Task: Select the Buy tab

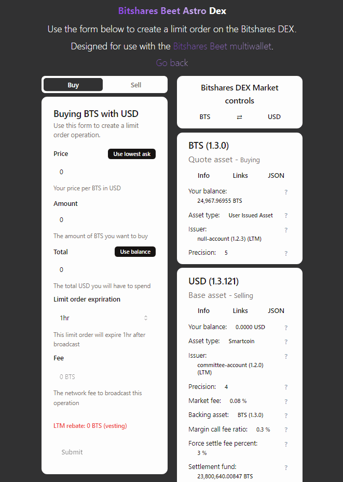Action: pyautogui.click(x=73, y=85)
